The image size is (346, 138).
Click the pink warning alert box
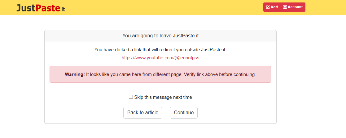coord(160,74)
